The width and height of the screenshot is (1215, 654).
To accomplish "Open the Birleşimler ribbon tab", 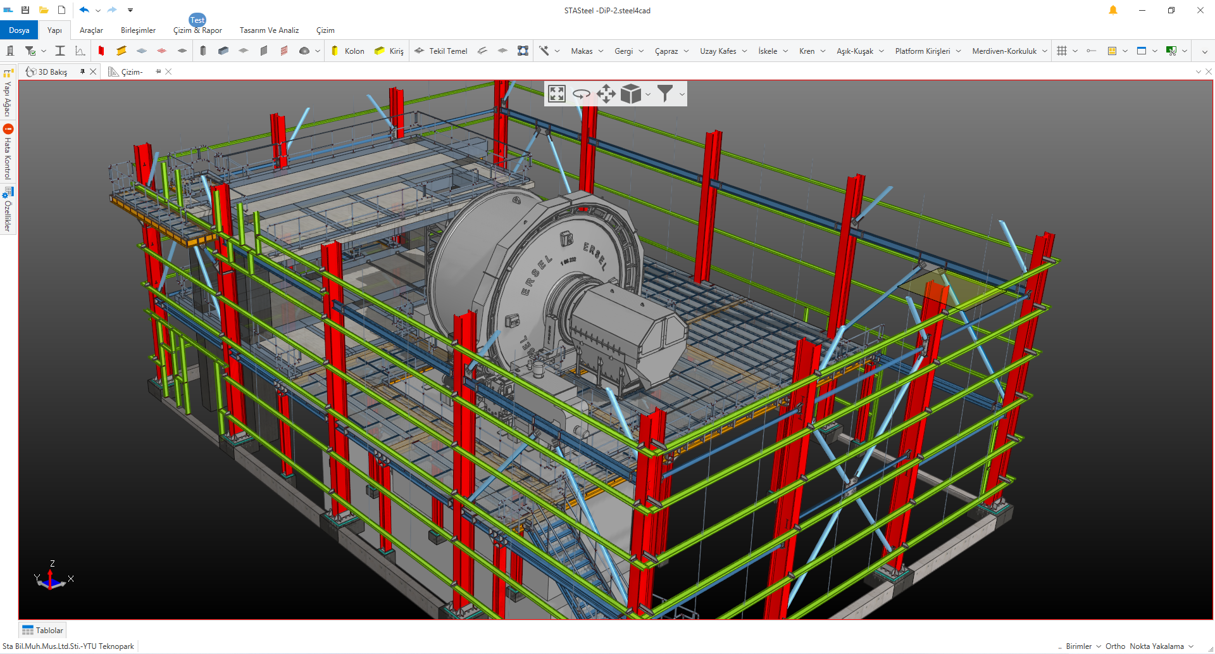I will click(138, 30).
